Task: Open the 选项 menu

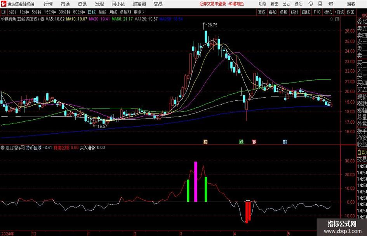Action: point(298,4)
